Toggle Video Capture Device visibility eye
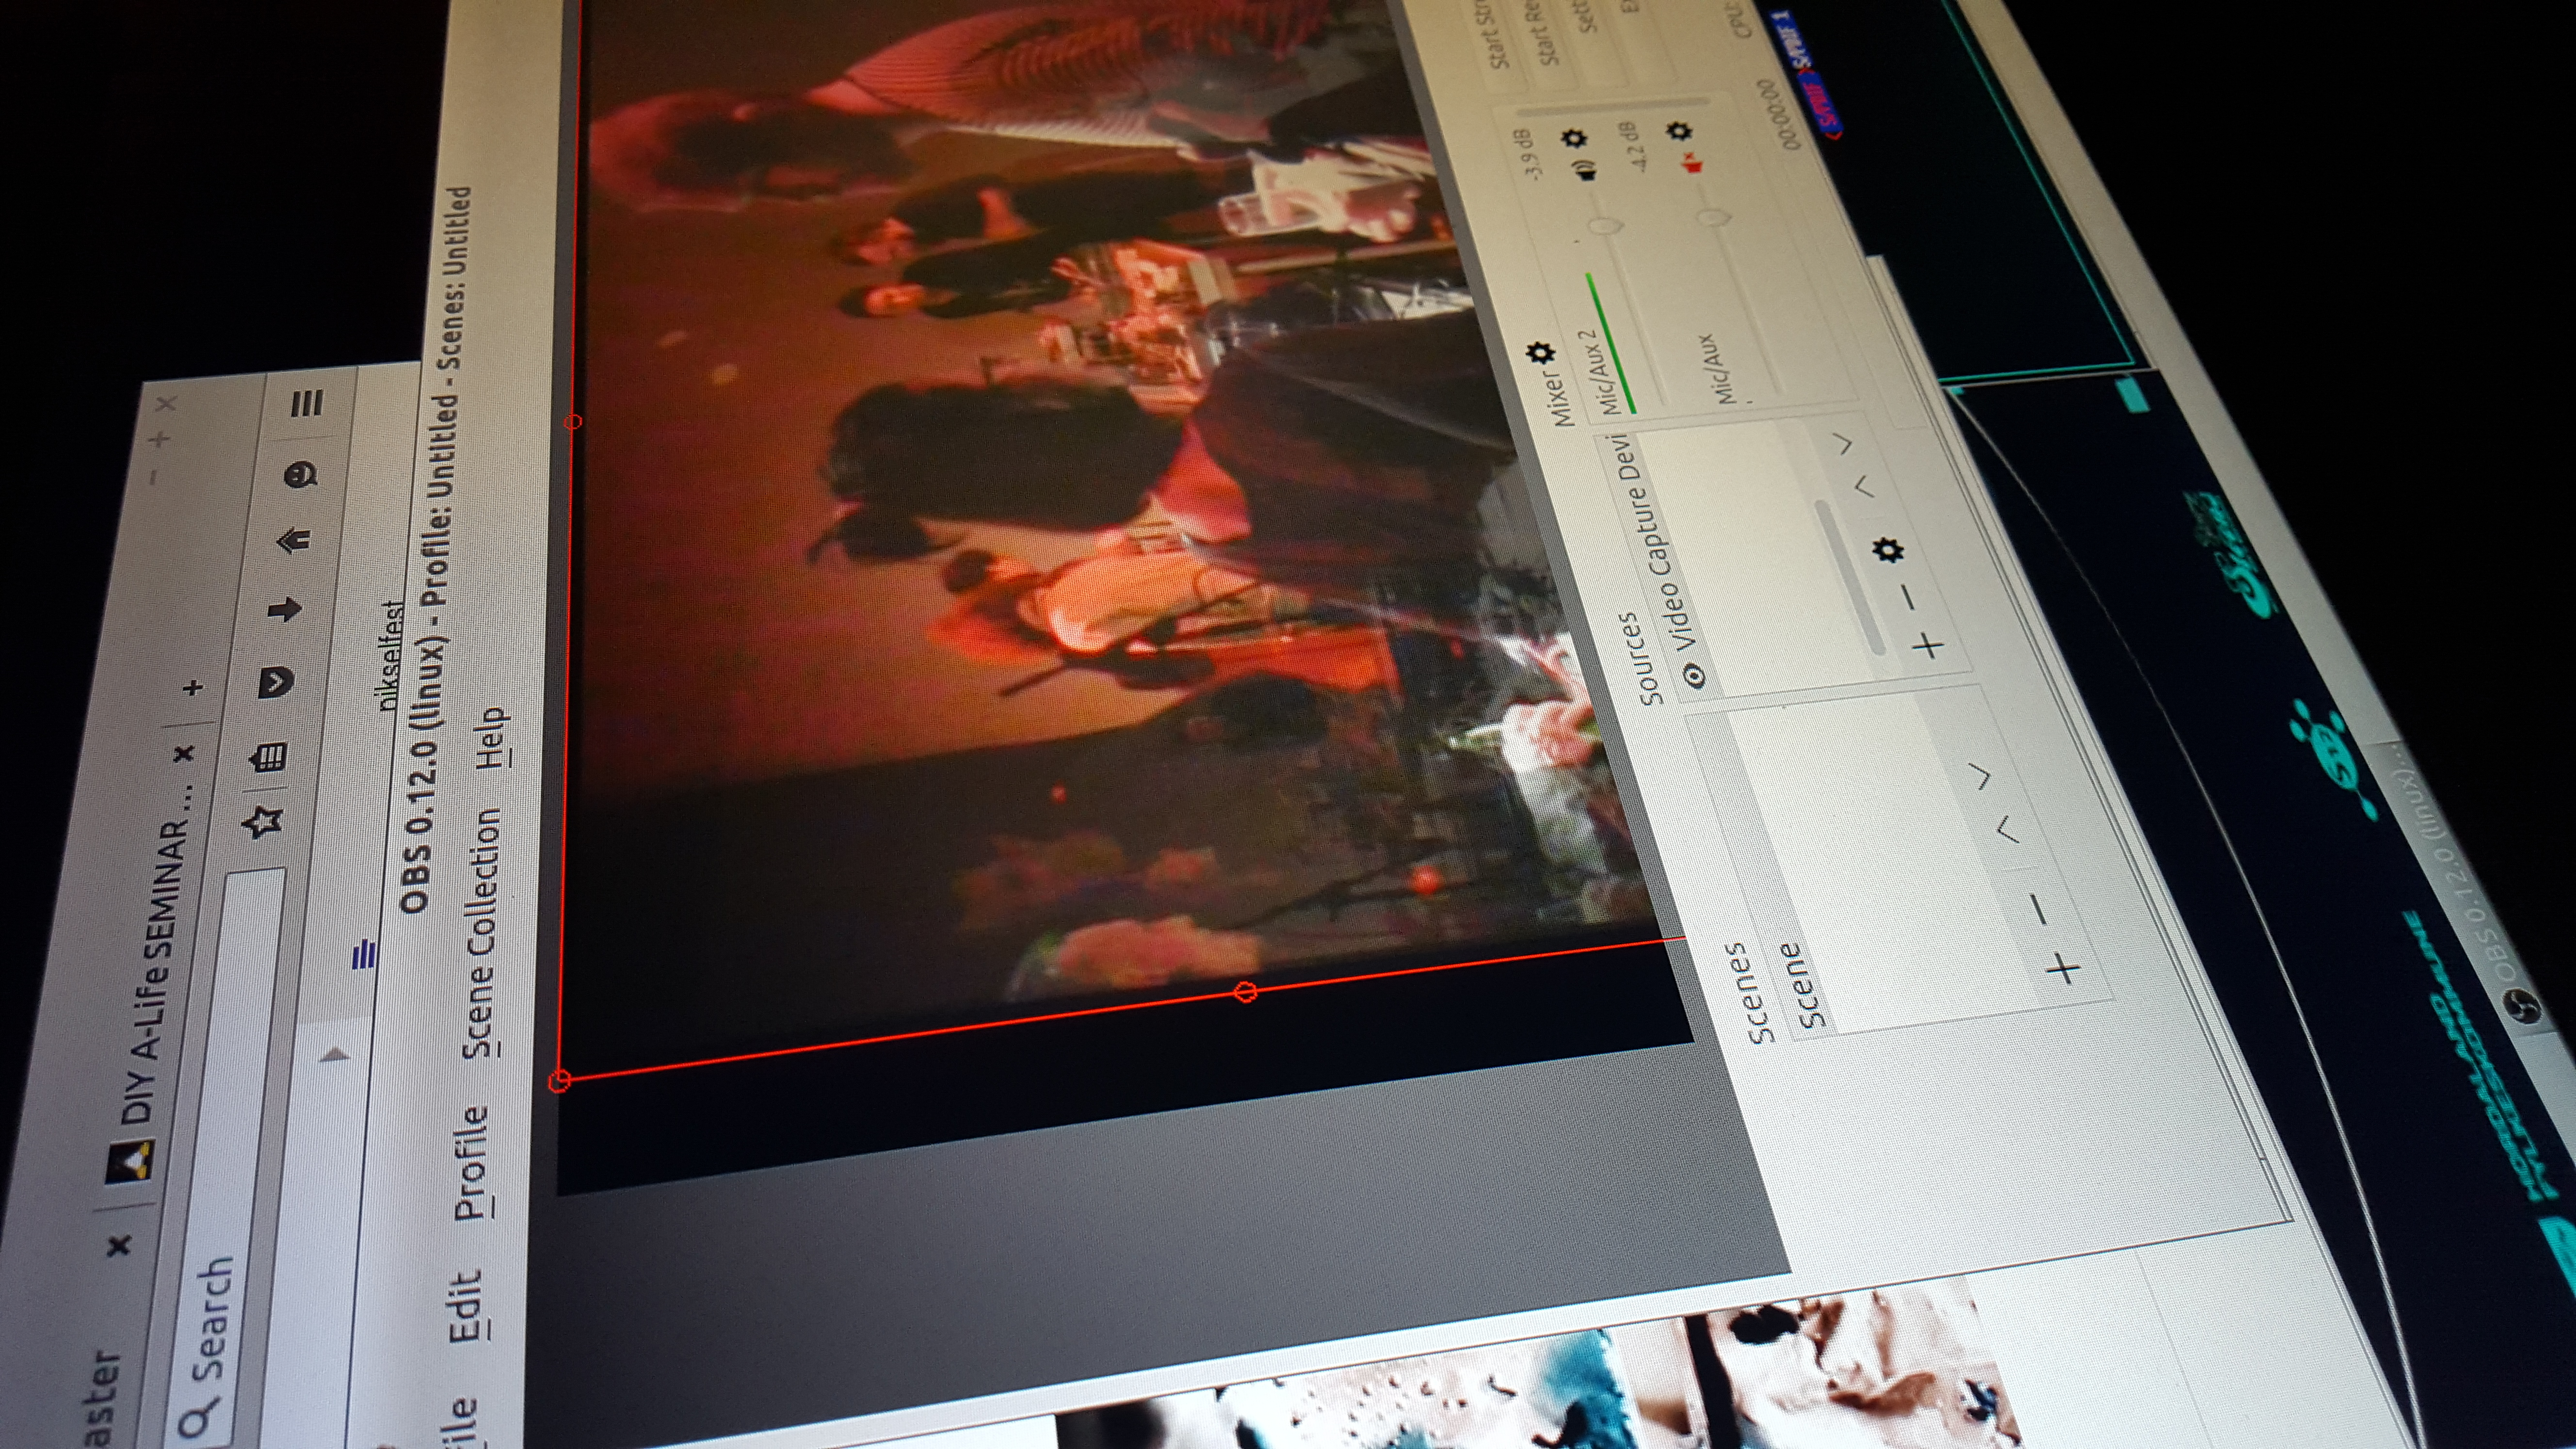Screen dimensions: 2576x1449 point(1695,676)
